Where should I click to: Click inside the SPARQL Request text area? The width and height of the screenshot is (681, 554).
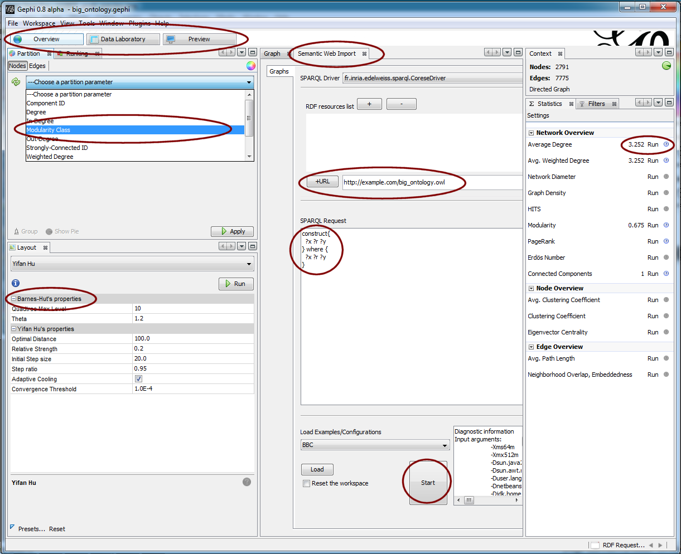[412, 317]
